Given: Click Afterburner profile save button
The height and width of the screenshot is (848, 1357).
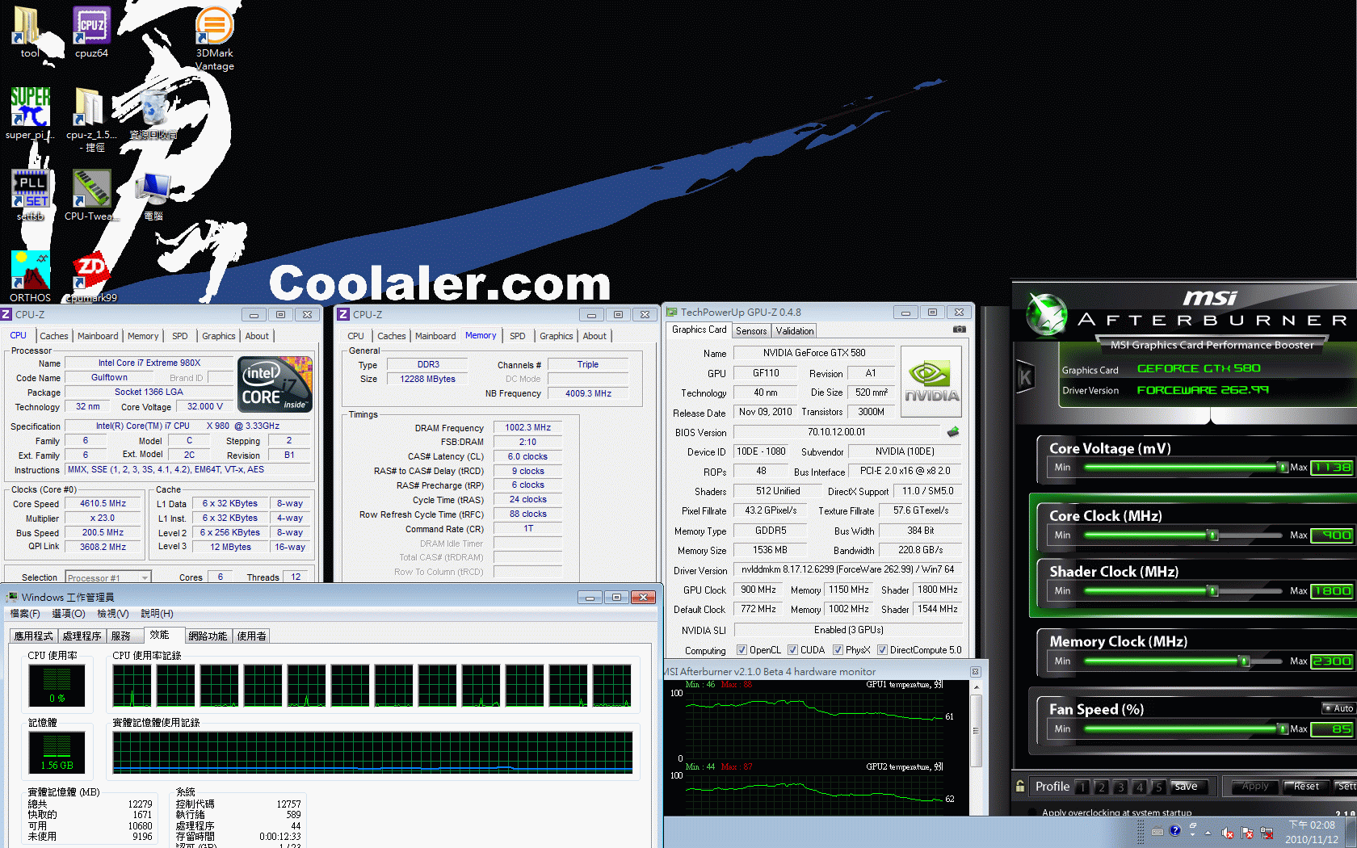Looking at the screenshot, I should point(1191,787).
